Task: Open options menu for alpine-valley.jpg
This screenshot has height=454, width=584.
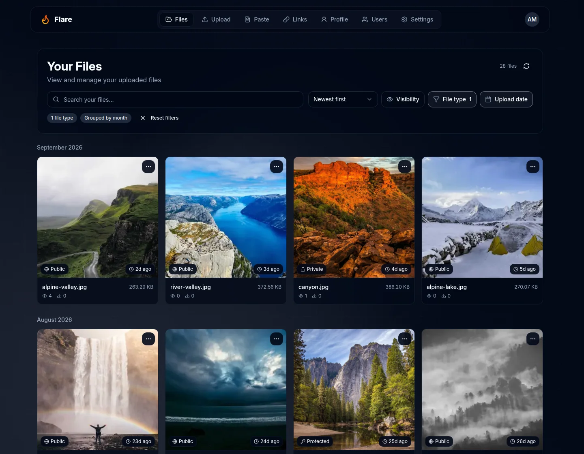Action: point(148,167)
